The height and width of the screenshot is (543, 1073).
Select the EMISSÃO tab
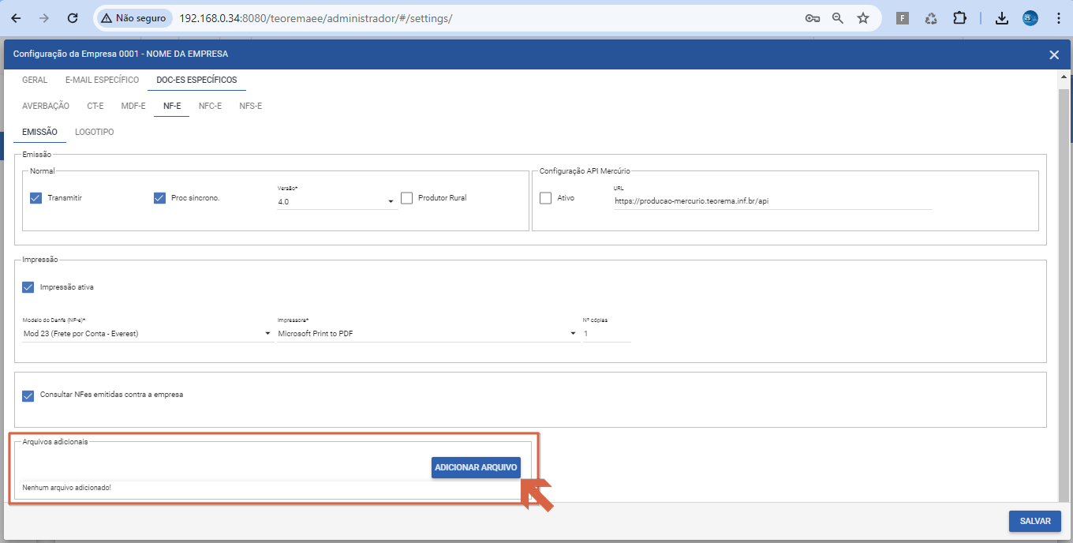pos(40,132)
